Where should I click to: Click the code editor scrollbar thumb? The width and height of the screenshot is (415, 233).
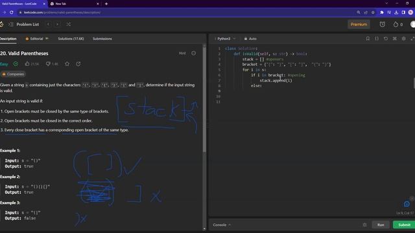pyautogui.click(x=414, y=83)
